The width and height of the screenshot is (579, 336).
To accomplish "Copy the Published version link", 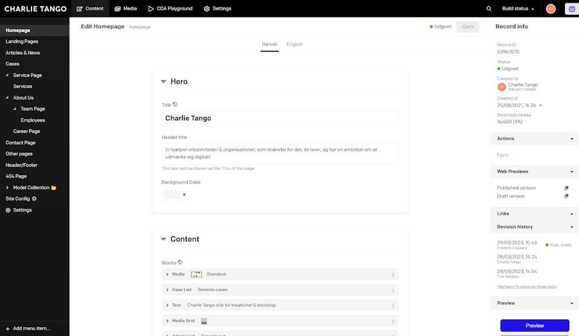I will click(566, 188).
